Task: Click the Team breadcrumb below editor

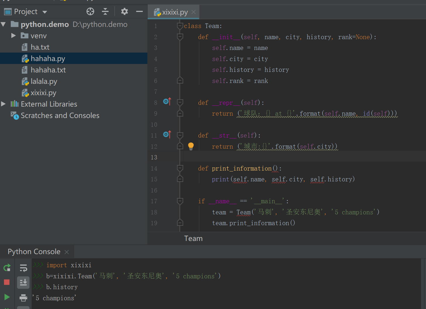Action: (193, 239)
